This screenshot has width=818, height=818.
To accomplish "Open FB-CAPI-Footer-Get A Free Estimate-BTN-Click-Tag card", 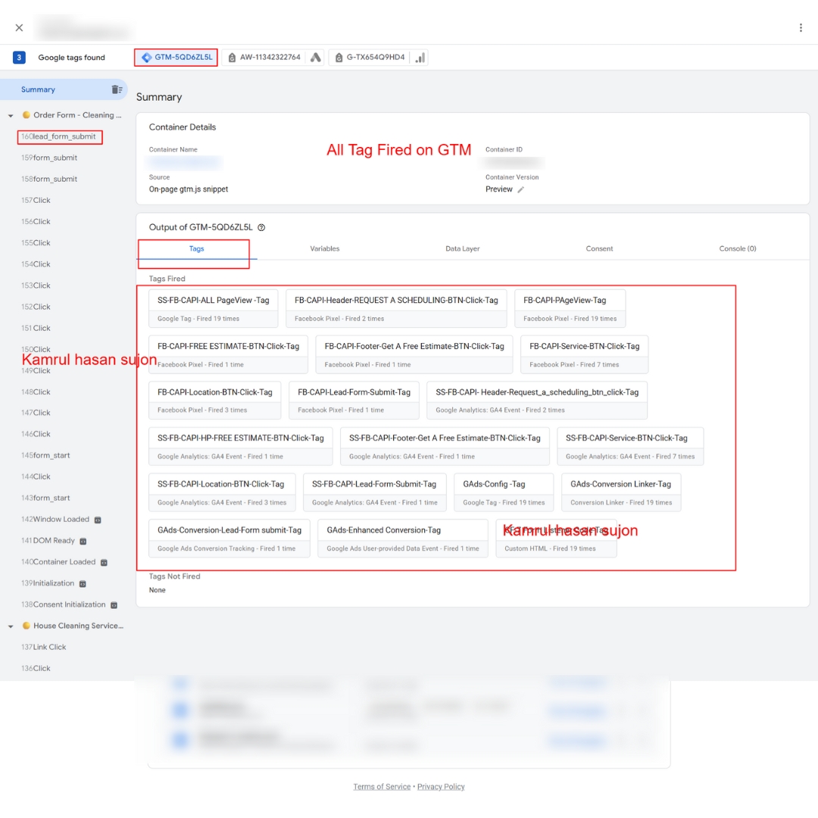I will [414, 354].
